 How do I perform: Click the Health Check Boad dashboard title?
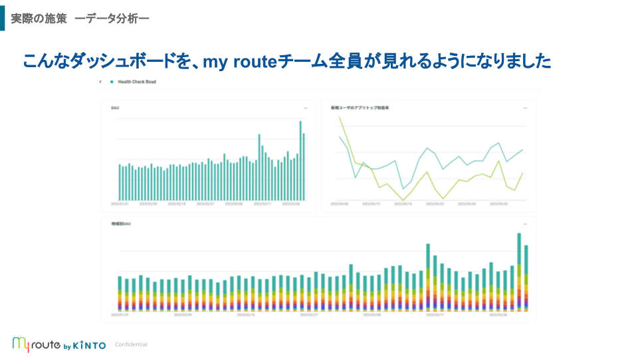(x=136, y=82)
